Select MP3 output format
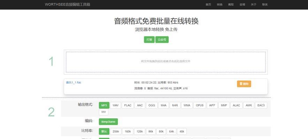 tap(104, 105)
